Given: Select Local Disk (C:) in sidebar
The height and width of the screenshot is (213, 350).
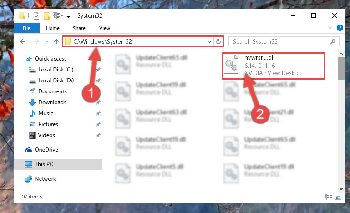Looking at the screenshot, I should click(x=56, y=70).
